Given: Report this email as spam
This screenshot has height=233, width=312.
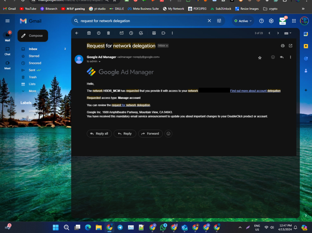Looking at the screenshot, I should 99,33.
